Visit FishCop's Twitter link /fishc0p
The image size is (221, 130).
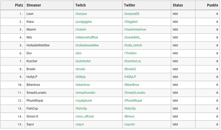(x=129, y=108)
